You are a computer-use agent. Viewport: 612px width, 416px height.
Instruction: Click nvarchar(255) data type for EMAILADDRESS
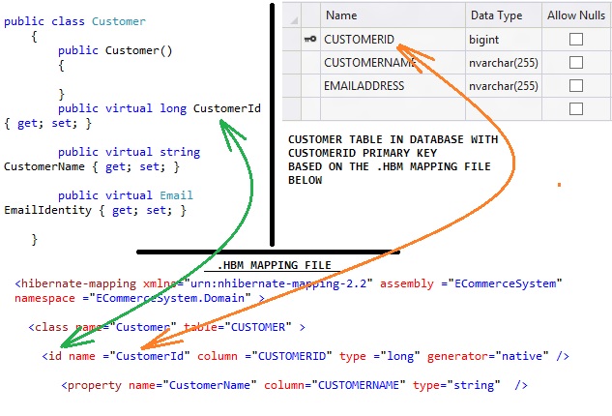click(x=504, y=85)
